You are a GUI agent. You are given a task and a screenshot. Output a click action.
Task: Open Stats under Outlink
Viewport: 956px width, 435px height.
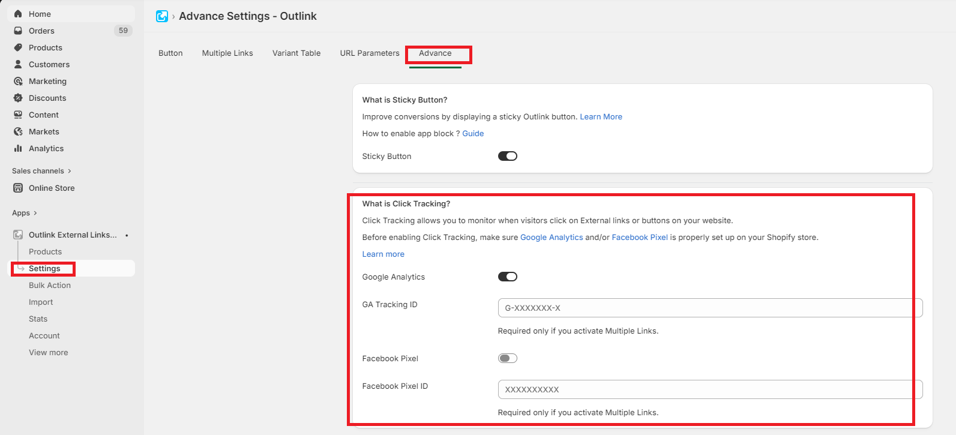[38, 319]
